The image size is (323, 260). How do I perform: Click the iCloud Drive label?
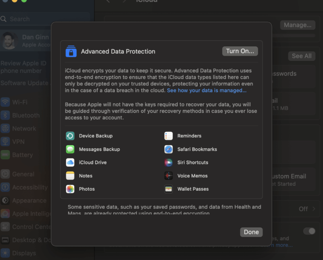tap(93, 162)
